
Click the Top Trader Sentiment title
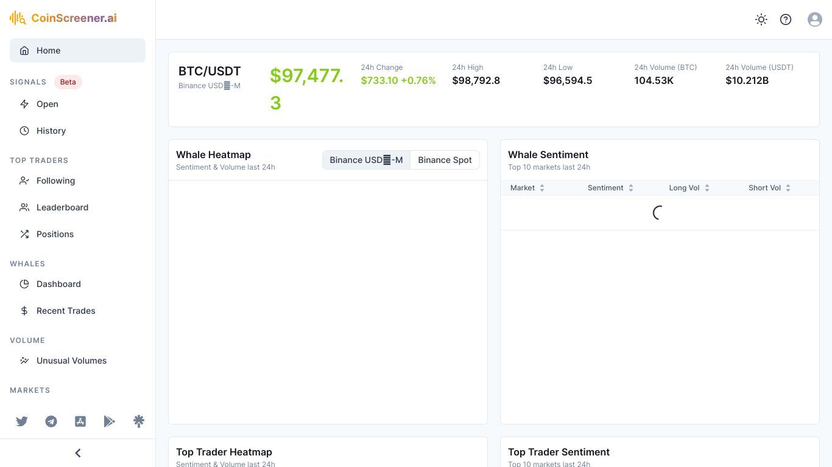click(x=559, y=452)
